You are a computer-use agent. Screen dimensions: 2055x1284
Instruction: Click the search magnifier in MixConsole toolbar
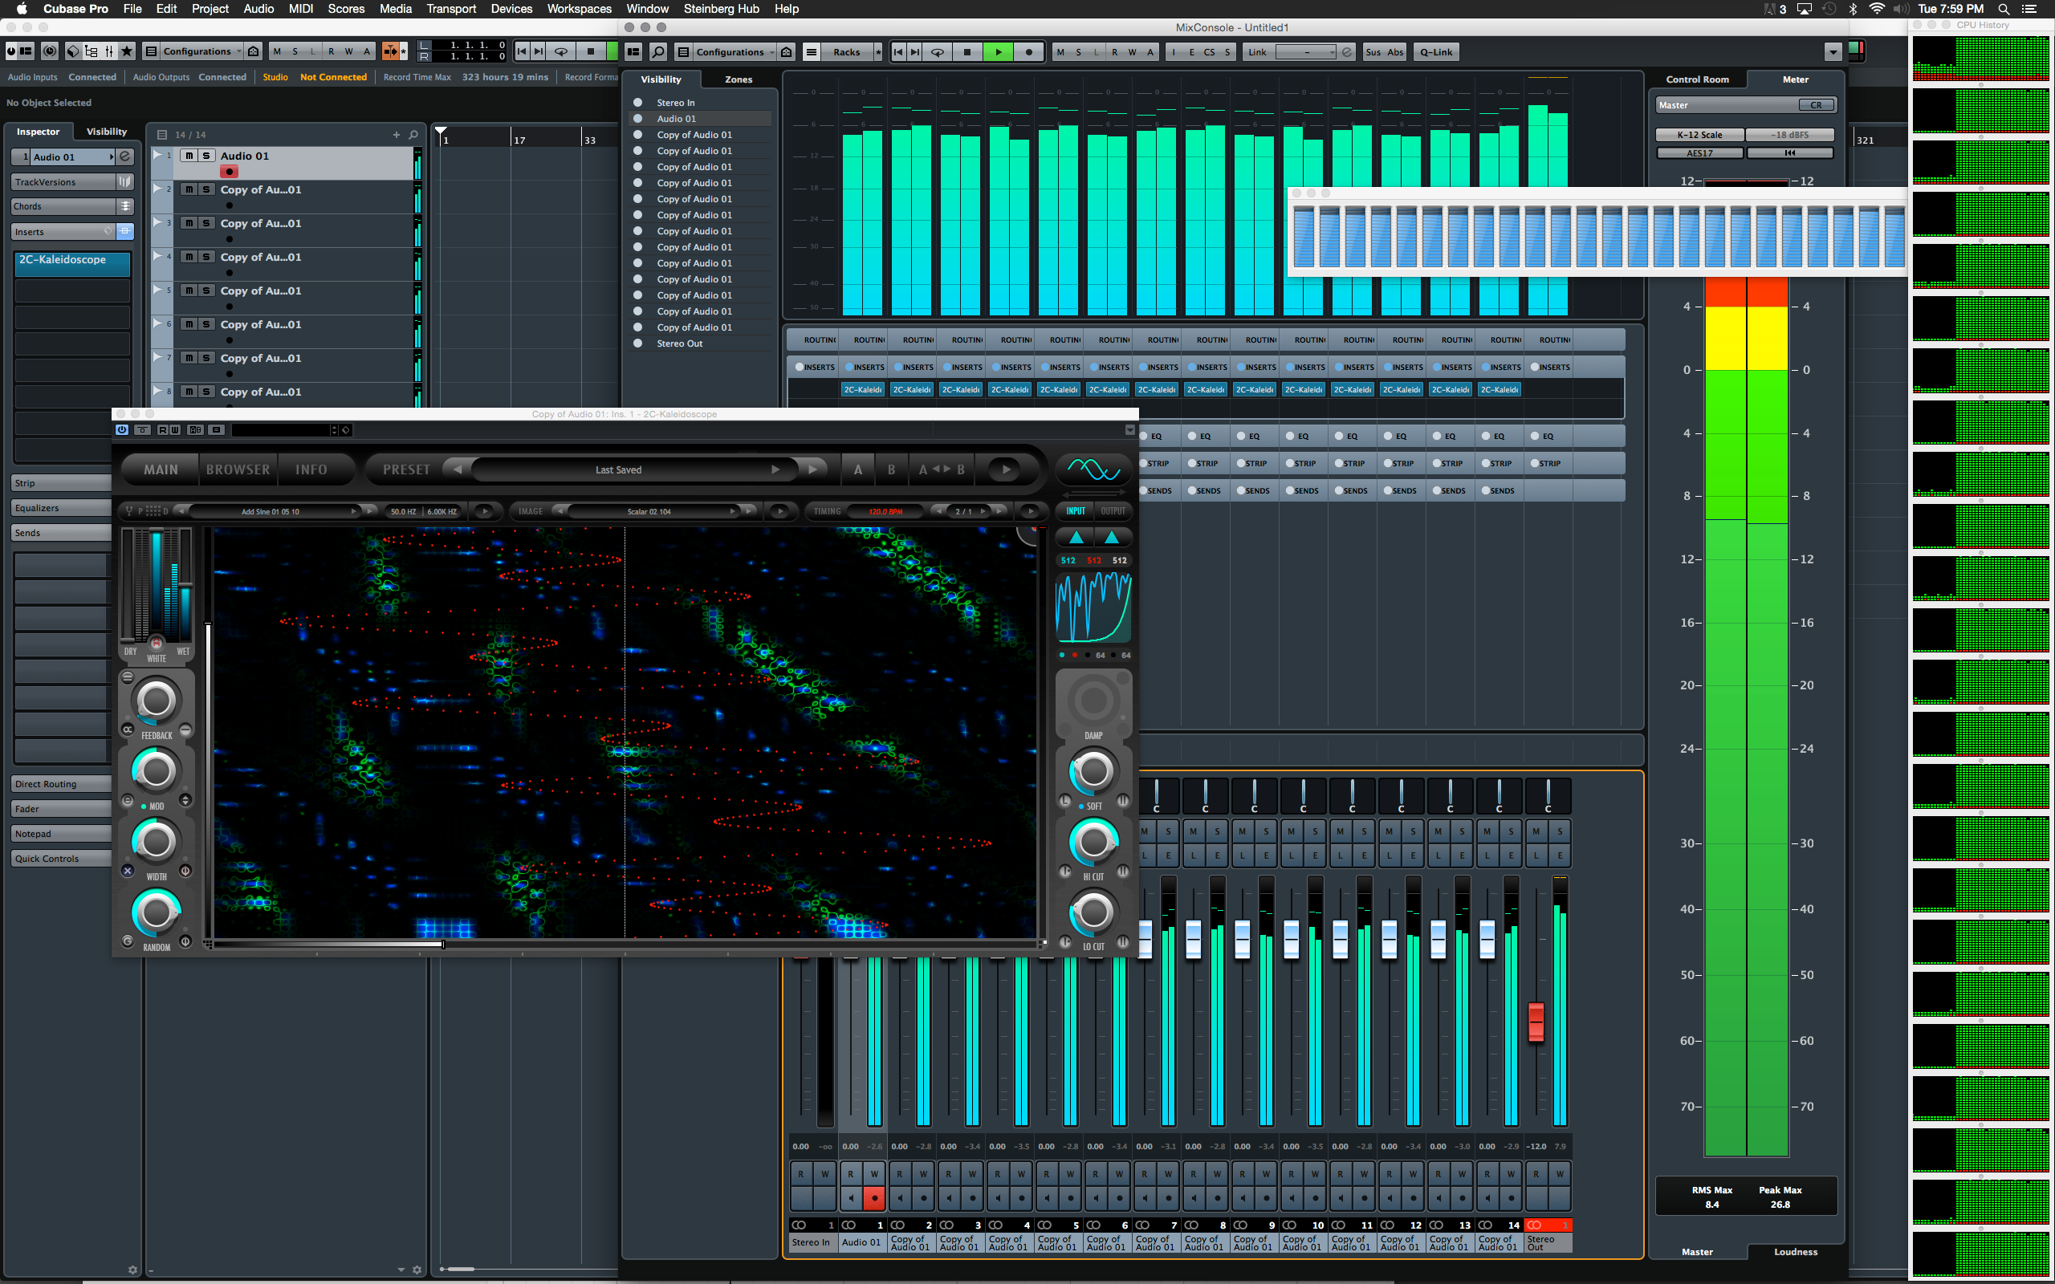pyautogui.click(x=658, y=52)
